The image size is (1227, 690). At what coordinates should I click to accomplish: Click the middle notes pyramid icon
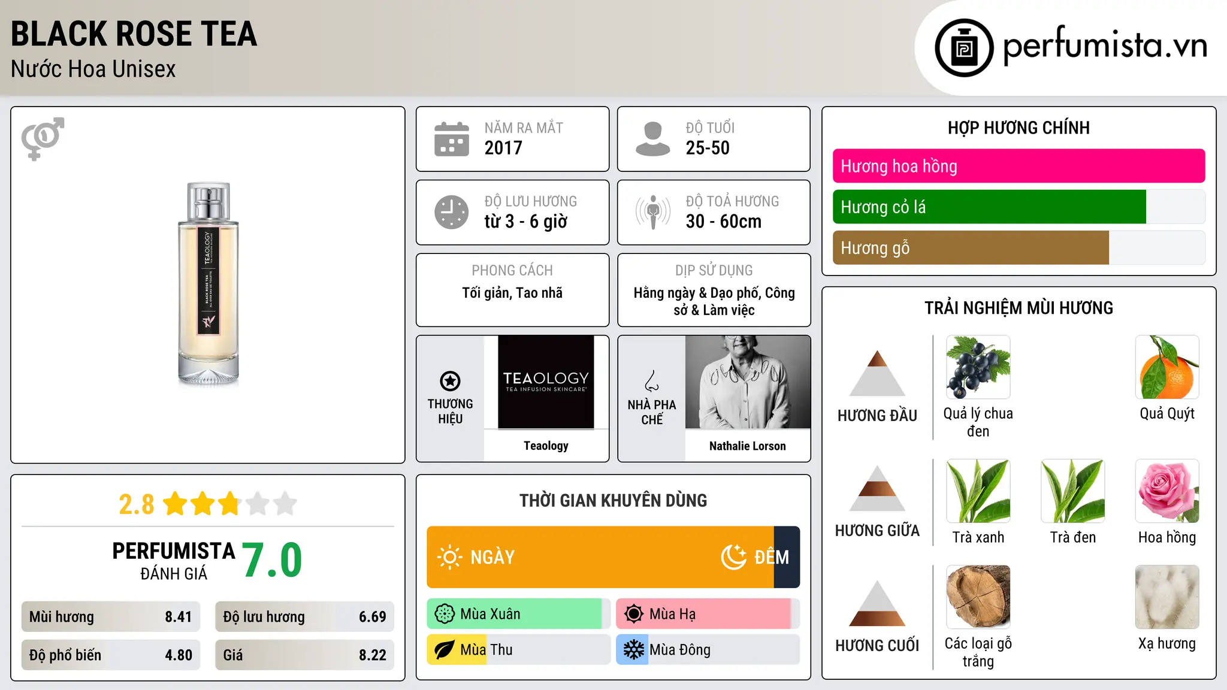877,489
